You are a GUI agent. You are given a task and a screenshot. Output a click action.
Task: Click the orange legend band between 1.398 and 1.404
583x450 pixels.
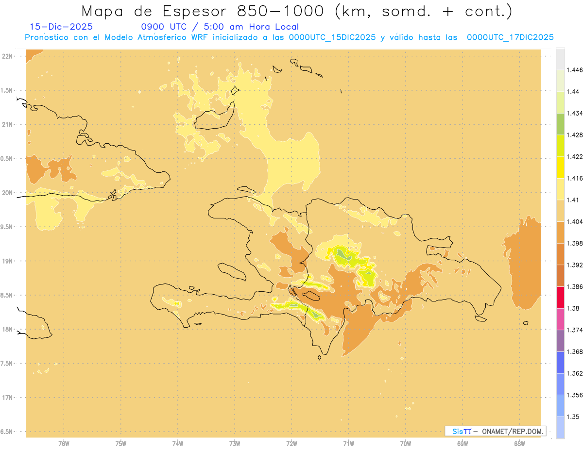(x=560, y=232)
